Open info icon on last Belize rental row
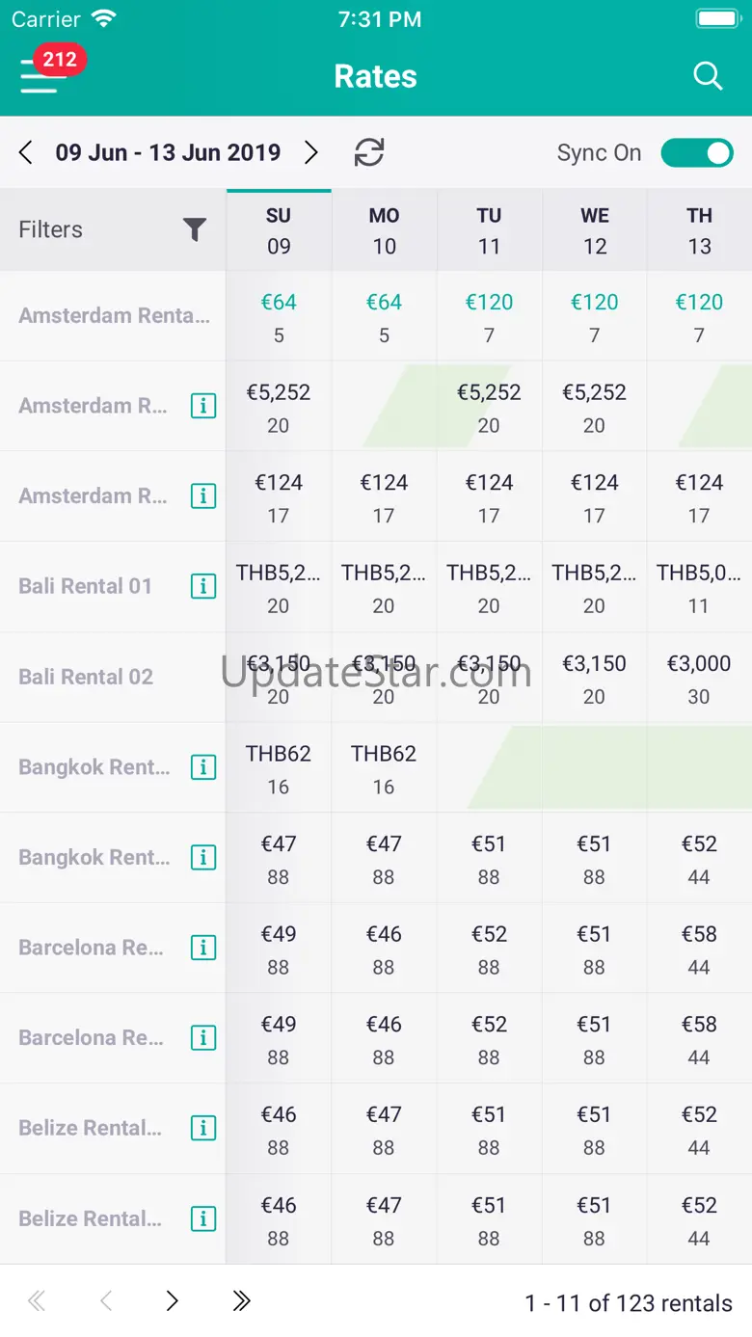 pos(202,1218)
